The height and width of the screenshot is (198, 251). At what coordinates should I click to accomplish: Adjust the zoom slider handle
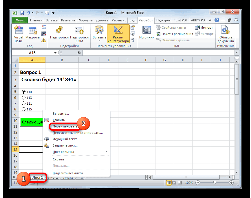coord(215,183)
